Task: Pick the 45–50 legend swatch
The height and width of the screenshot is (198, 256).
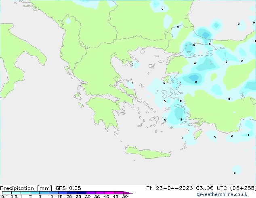Action: click(x=119, y=193)
